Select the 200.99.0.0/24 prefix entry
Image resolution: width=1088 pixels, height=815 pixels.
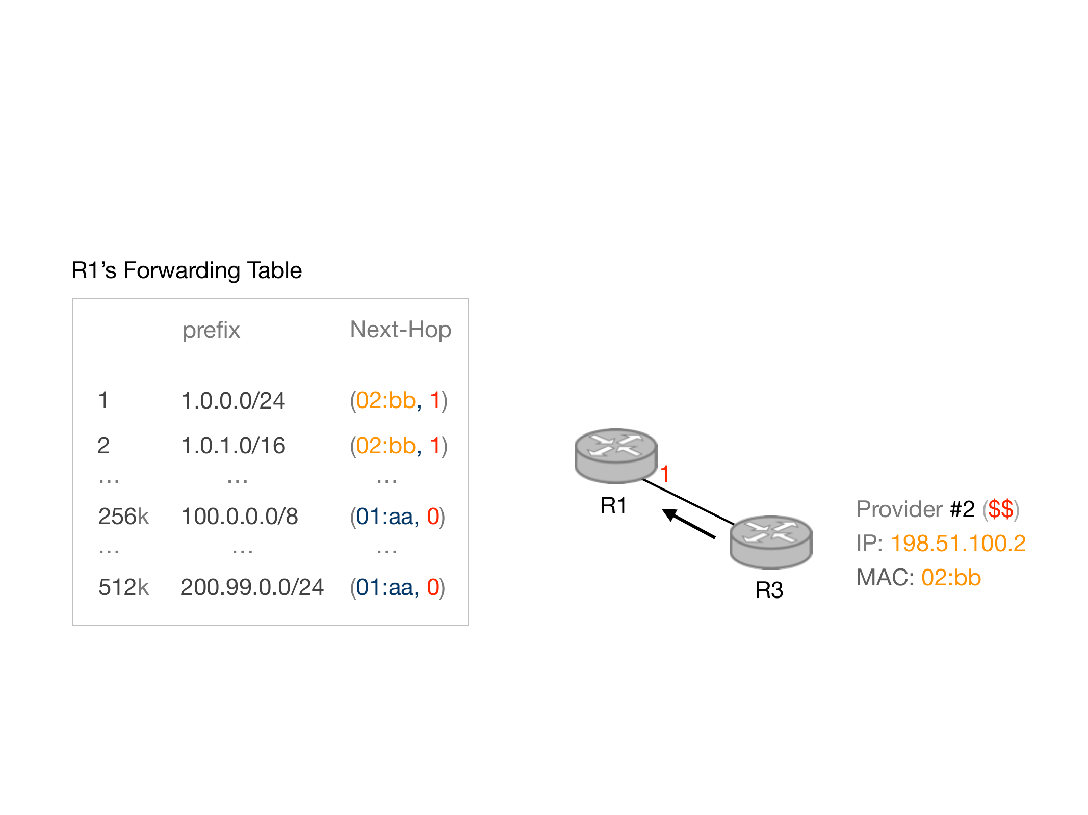pos(252,587)
